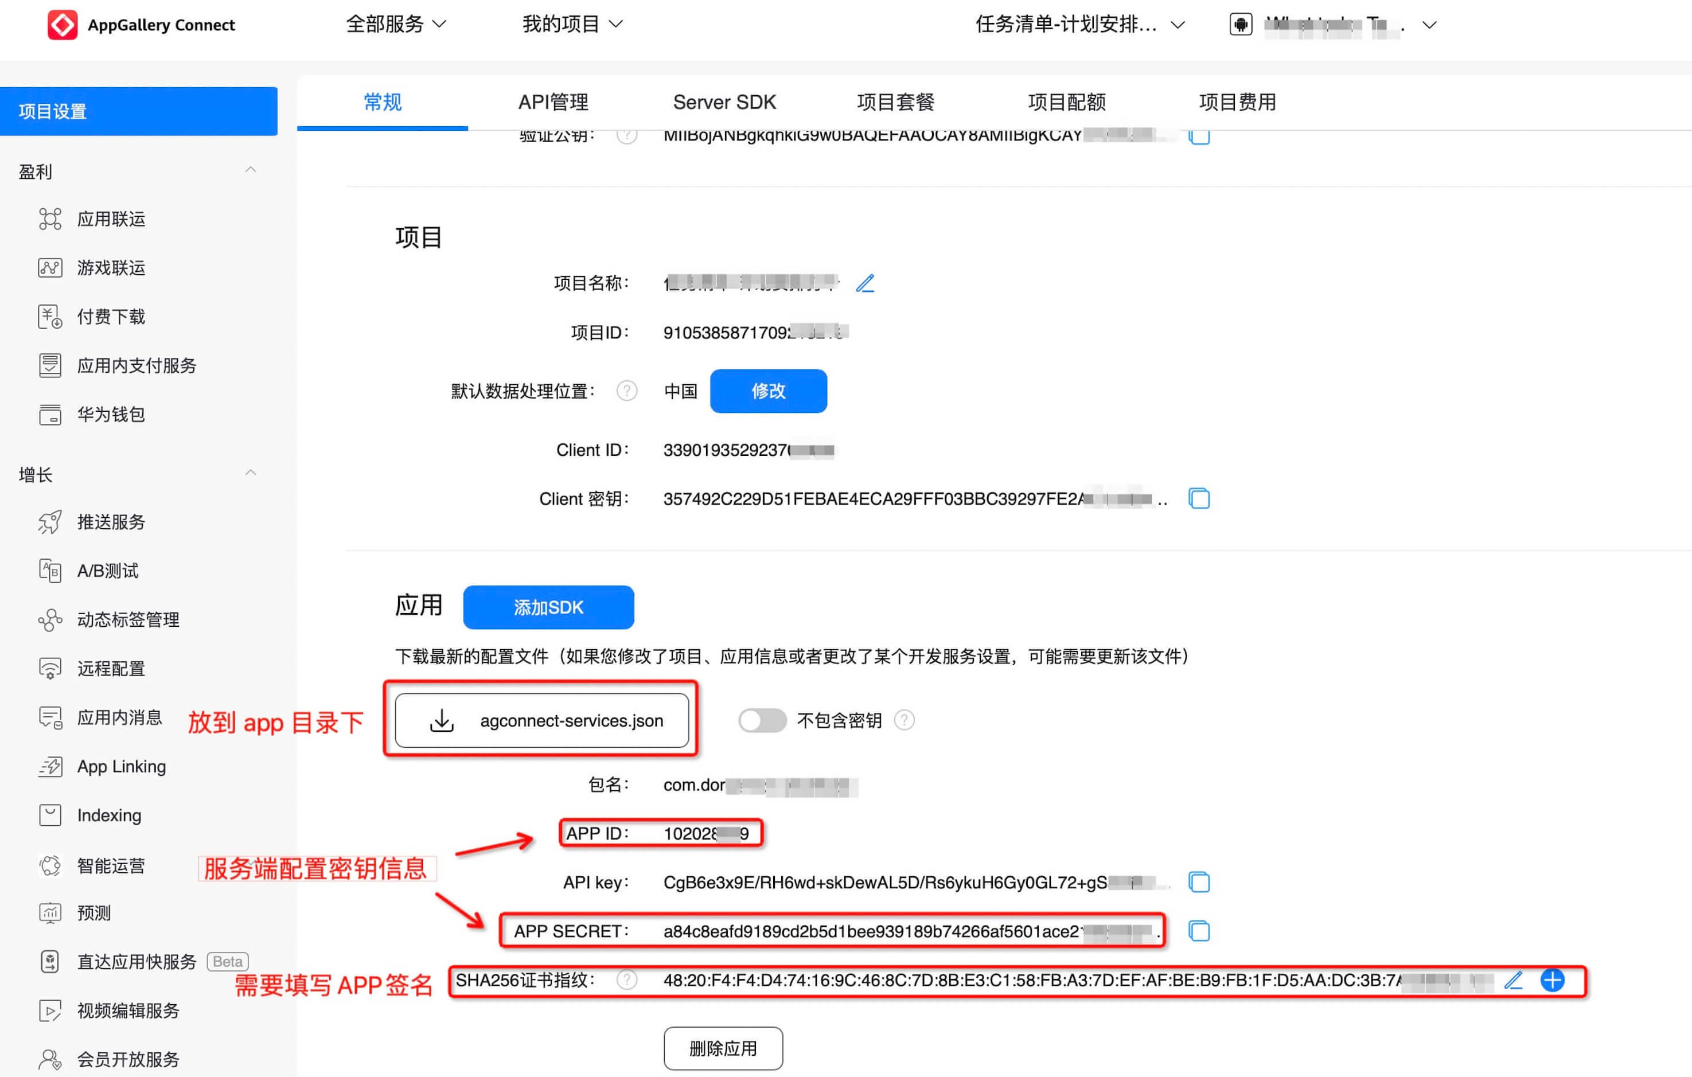Screen dimensions: 1692x1077
Task: Click 添加SDK button
Action: coord(549,606)
